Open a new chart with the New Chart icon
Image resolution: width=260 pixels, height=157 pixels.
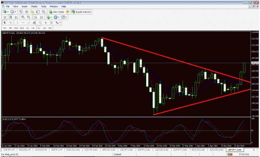coord(5,12)
